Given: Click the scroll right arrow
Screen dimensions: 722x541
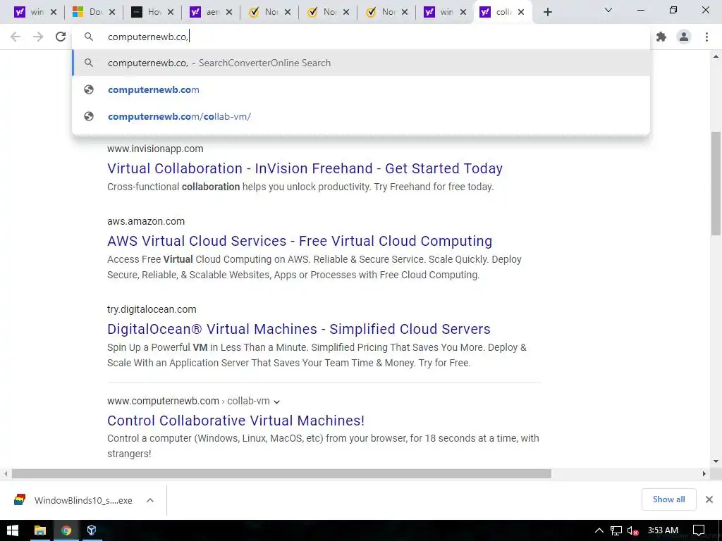Looking at the screenshot, I should (704, 473).
